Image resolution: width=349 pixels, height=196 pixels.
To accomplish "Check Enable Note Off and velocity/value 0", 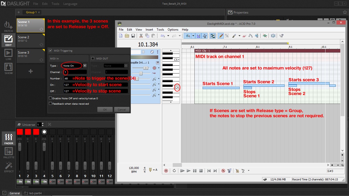I will click(50, 98).
